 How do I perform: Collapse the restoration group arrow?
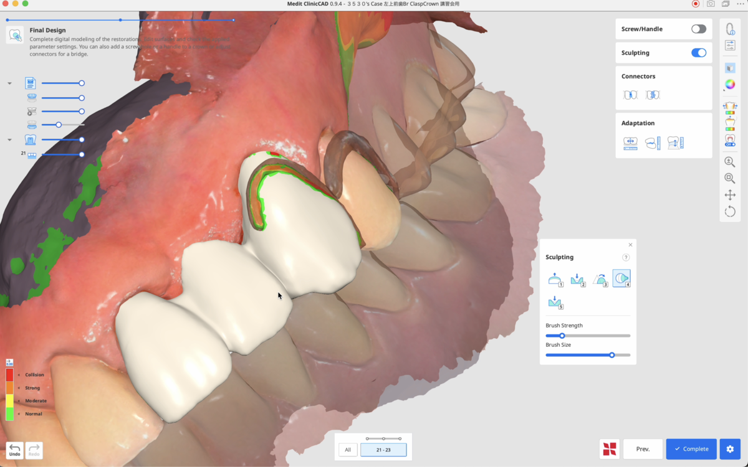coord(10,140)
